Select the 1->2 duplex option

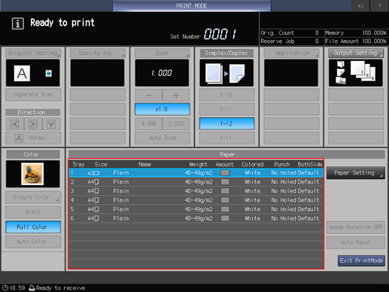226,123
